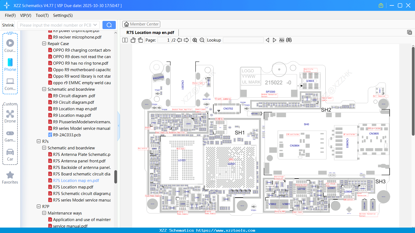
Task: Enable two-page view mode icon
Action: pos(125,40)
